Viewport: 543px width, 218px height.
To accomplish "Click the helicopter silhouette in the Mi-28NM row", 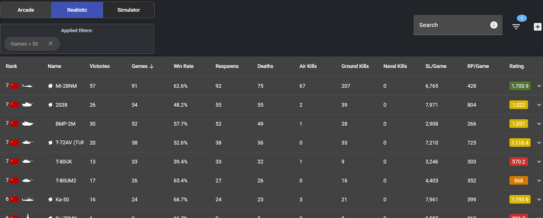I will [28, 86].
